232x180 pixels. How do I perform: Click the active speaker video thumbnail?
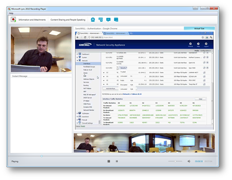tap(41, 49)
